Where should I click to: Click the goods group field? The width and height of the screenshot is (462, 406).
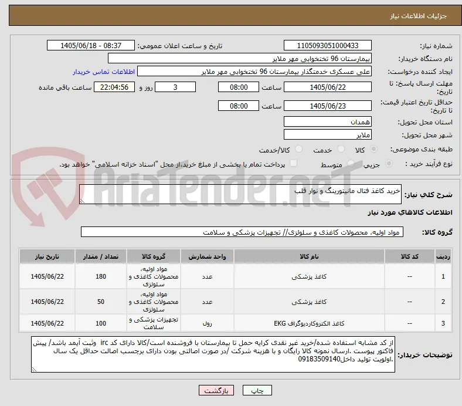click(x=242, y=232)
